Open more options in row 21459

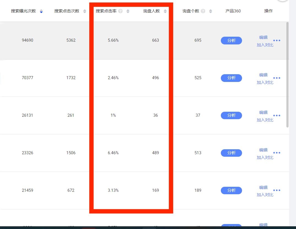tap(277, 190)
